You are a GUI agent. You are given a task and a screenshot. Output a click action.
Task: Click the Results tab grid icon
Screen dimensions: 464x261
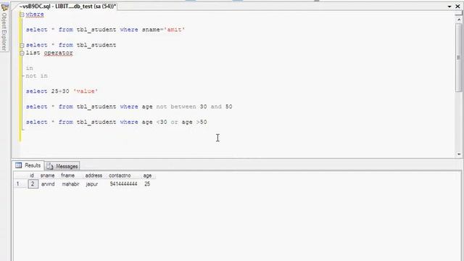pyautogui.click(x=19, y=165)
